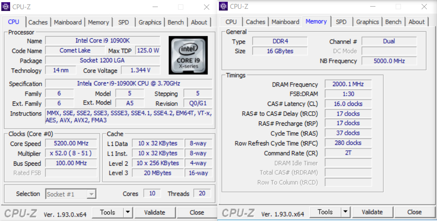The width and height of the screenshot is (437, 221).
Task: Click CAS# Latency value 16.0 clocks
Action: coord(348,104)
